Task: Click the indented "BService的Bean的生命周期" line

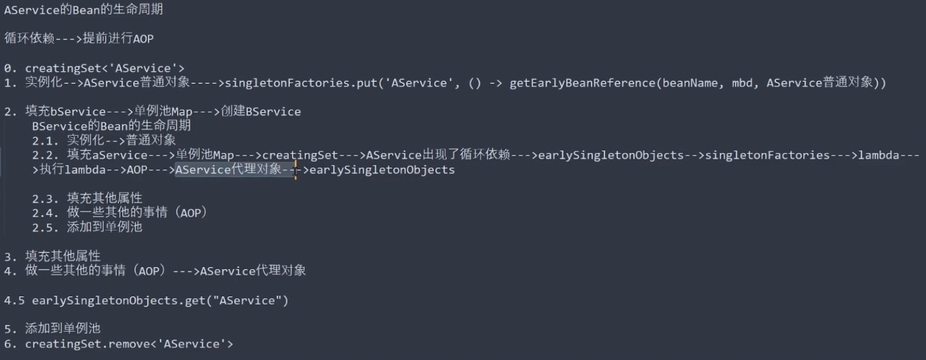Action: pos(111,126)
